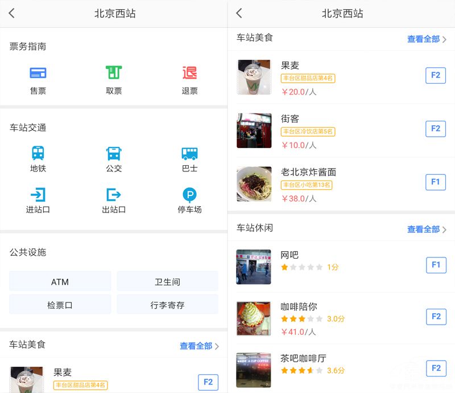
Task: Open the 老北京炸酱面 food thumbnail
Action: (x=254, y=184)
